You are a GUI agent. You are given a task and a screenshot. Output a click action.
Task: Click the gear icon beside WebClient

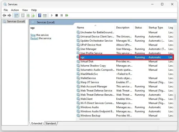[78, 99]
